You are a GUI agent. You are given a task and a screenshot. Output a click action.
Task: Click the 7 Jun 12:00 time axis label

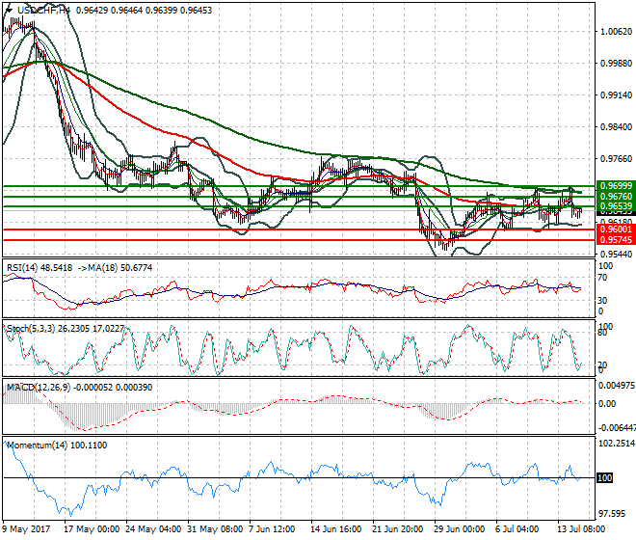(x=272, y=529)
